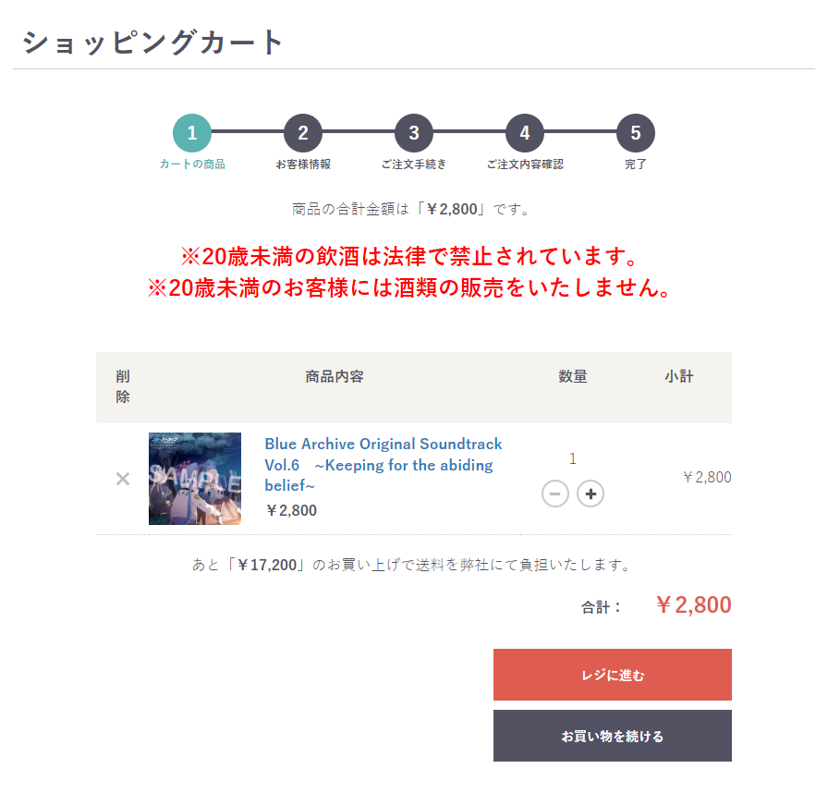Select step 5 circle in progress bar
This screenshot has height=793, width=828.
(x=636, y=133)
